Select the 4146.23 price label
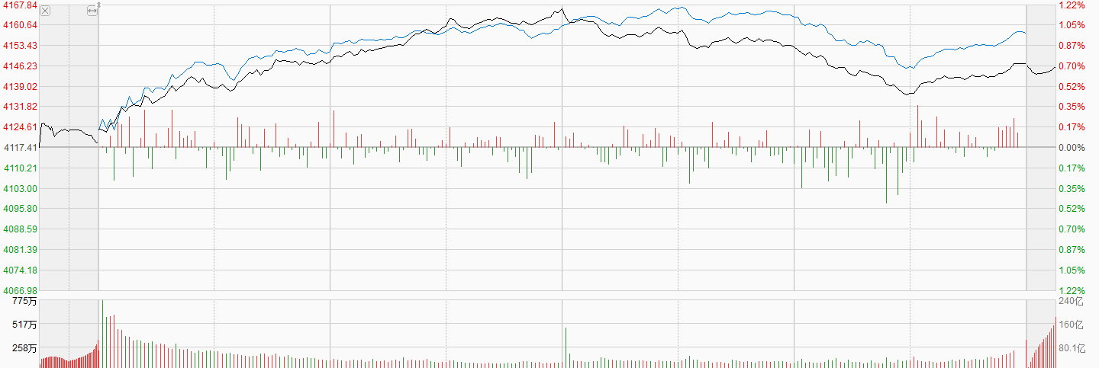 (x=19, y=66)
